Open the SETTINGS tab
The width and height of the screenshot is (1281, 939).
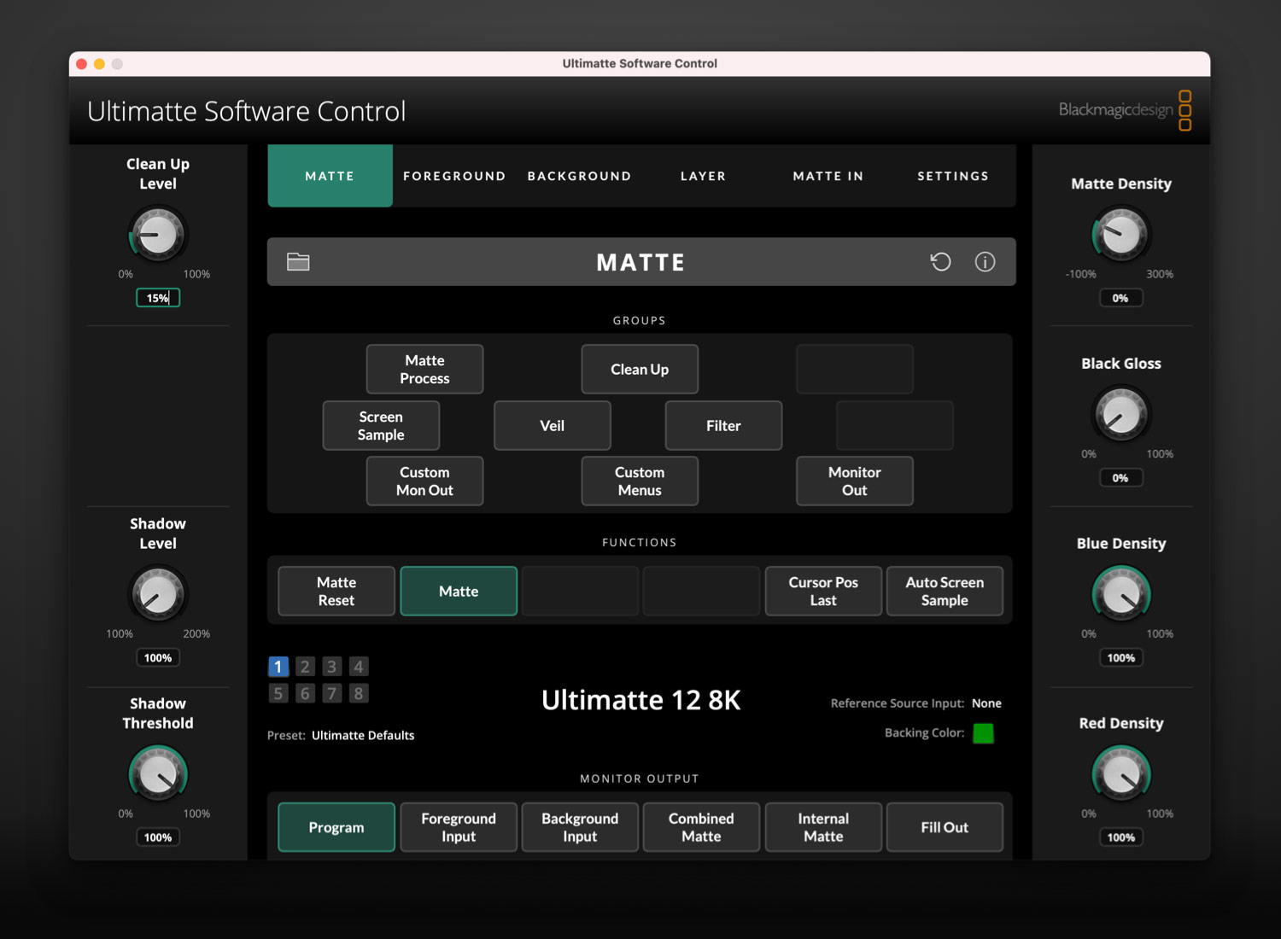[x=953, y=176]
